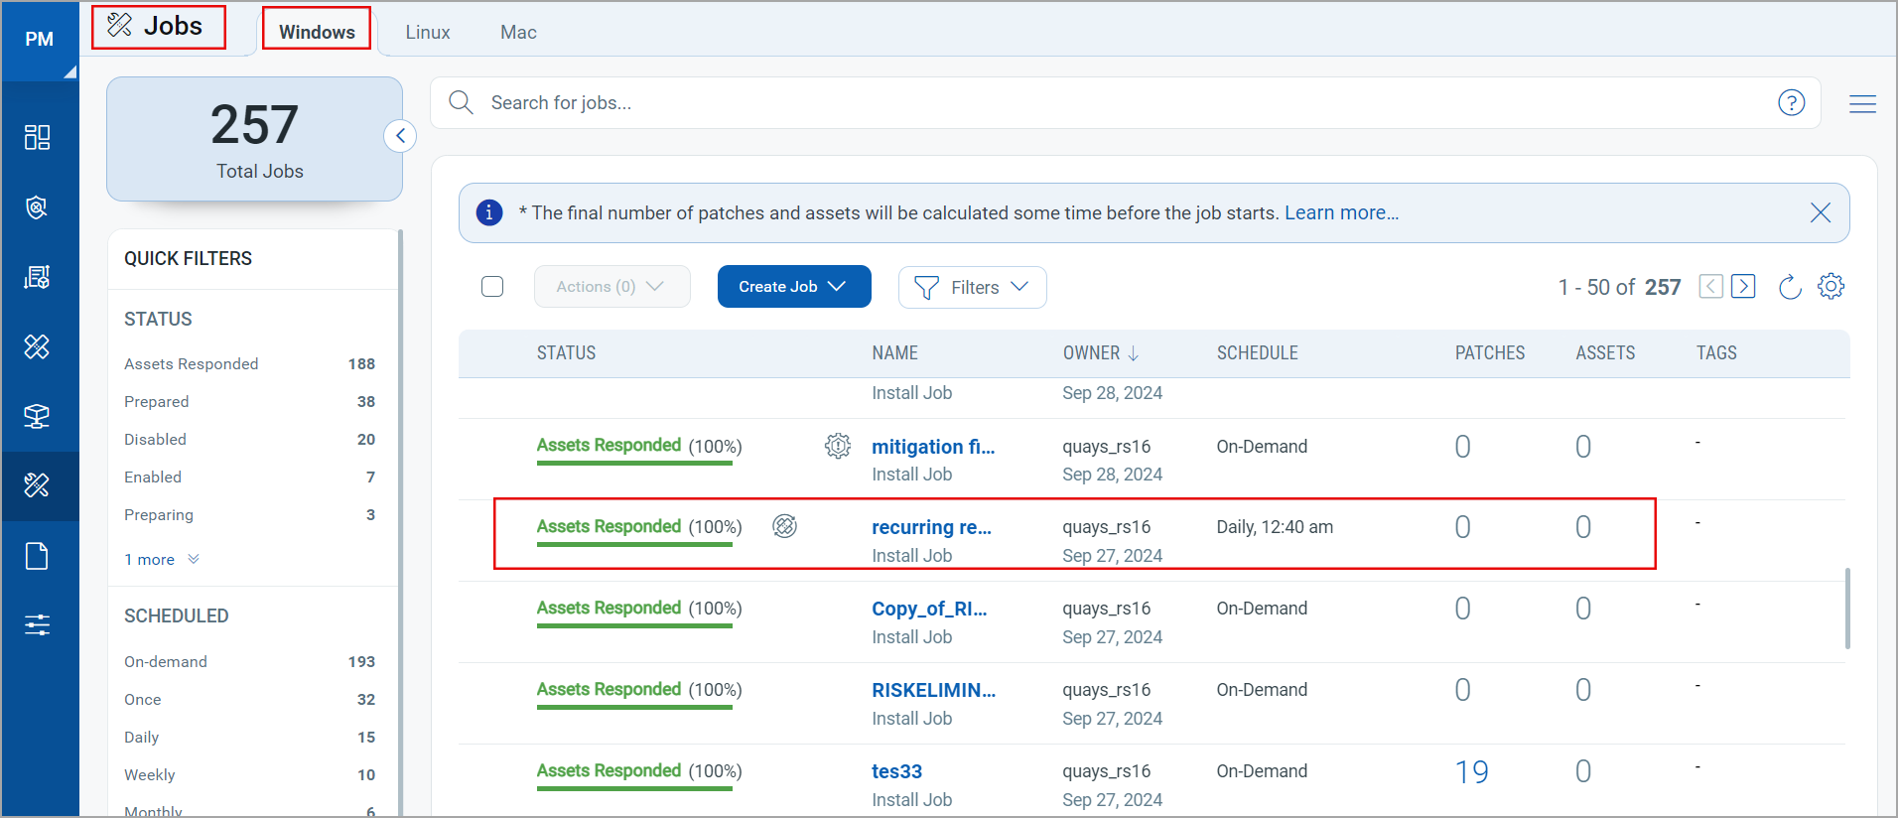
Task: Switch to the Mac tab
Action: click(518, 33)
